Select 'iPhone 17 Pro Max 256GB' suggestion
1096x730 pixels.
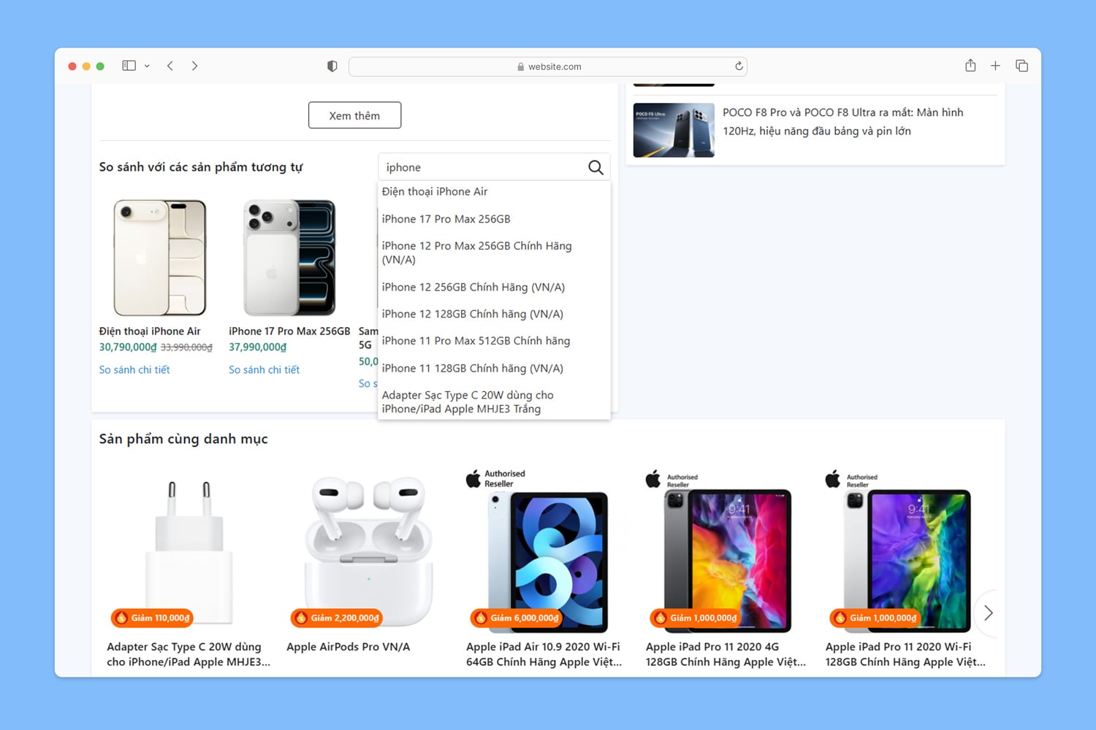pyautogui.click(x=446, y=219)
